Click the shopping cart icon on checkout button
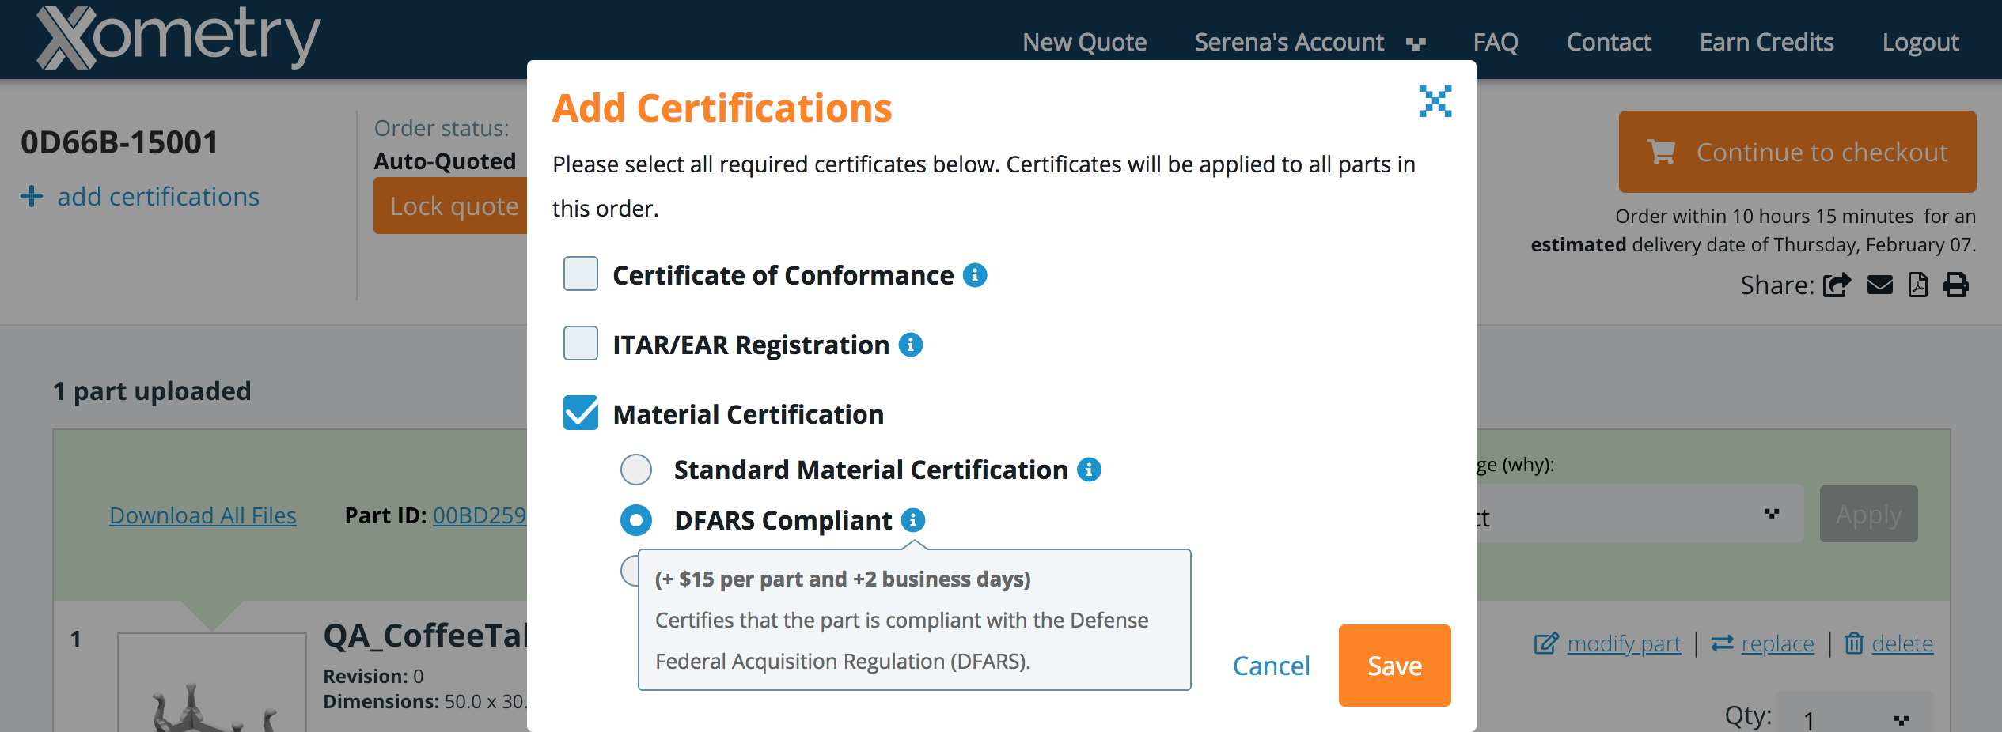 [1662, 152]
